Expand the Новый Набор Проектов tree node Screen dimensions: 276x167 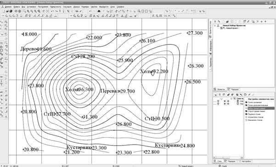coord(215,26)
